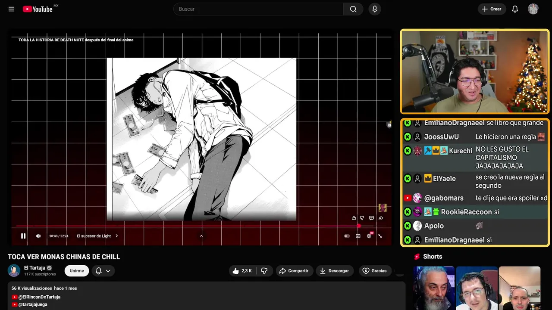
Task: Expand the up chevron in the player bar
Action: [201, 236]
